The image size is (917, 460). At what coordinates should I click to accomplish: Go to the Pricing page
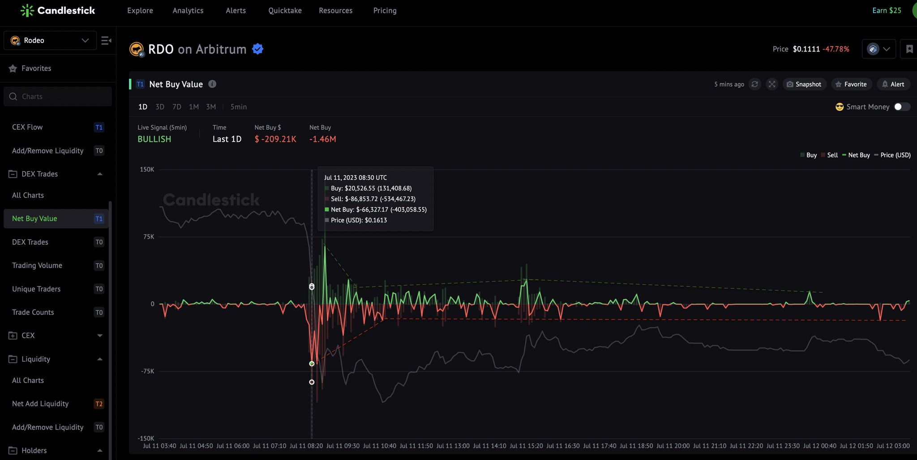click(385, 10)
